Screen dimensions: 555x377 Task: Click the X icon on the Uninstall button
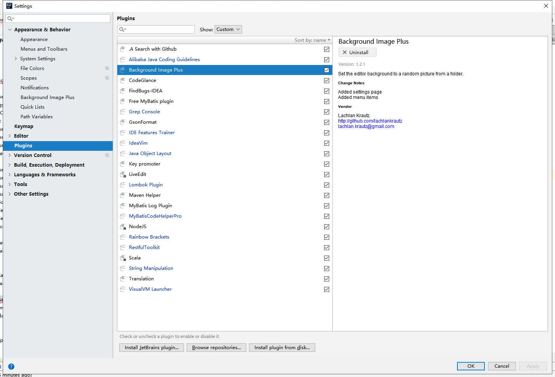pos(345,52)
